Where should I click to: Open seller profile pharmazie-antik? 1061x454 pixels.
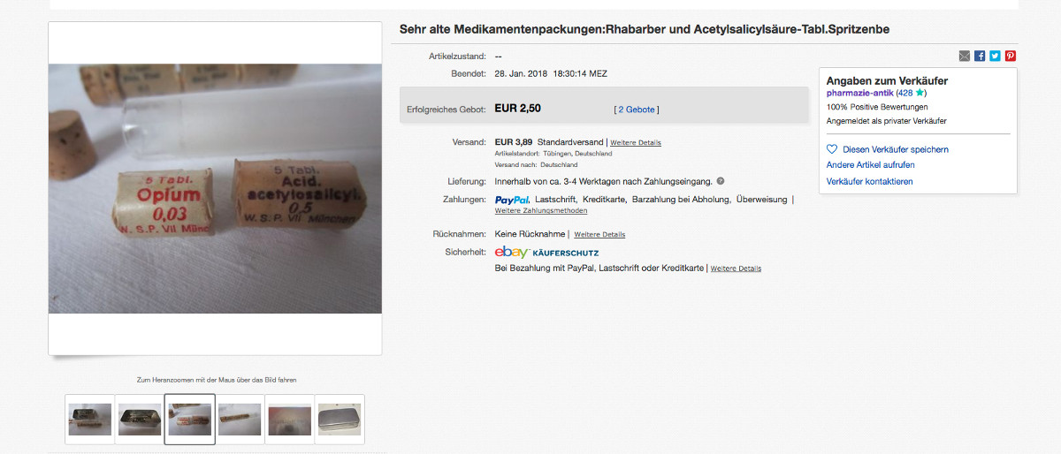(859, 93)
